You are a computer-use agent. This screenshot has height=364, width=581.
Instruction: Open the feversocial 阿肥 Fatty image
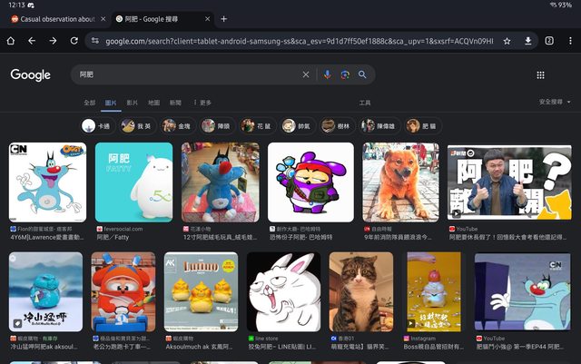134,183
